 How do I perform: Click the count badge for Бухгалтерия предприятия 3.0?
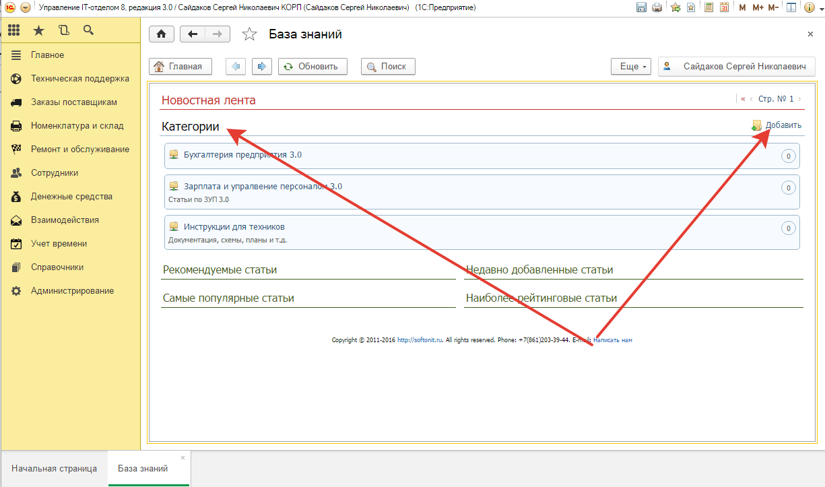click(788, 156)
